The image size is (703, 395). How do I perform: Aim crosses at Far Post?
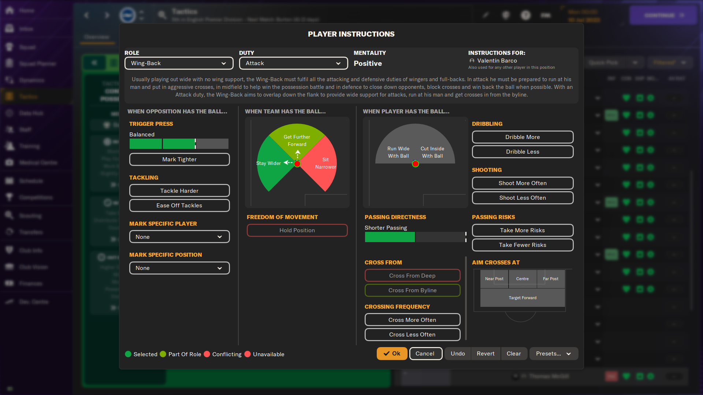point(551,279)
